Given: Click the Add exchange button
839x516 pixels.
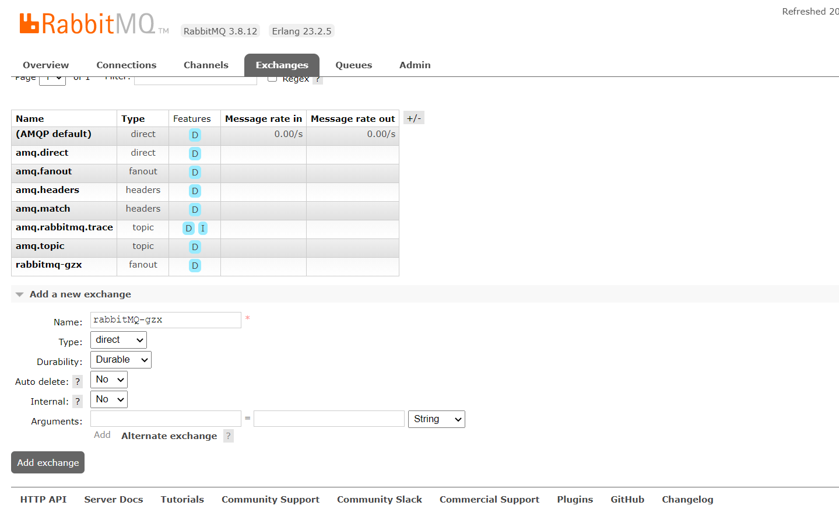Looking at the screenshot, I should [x=48, y=462].
